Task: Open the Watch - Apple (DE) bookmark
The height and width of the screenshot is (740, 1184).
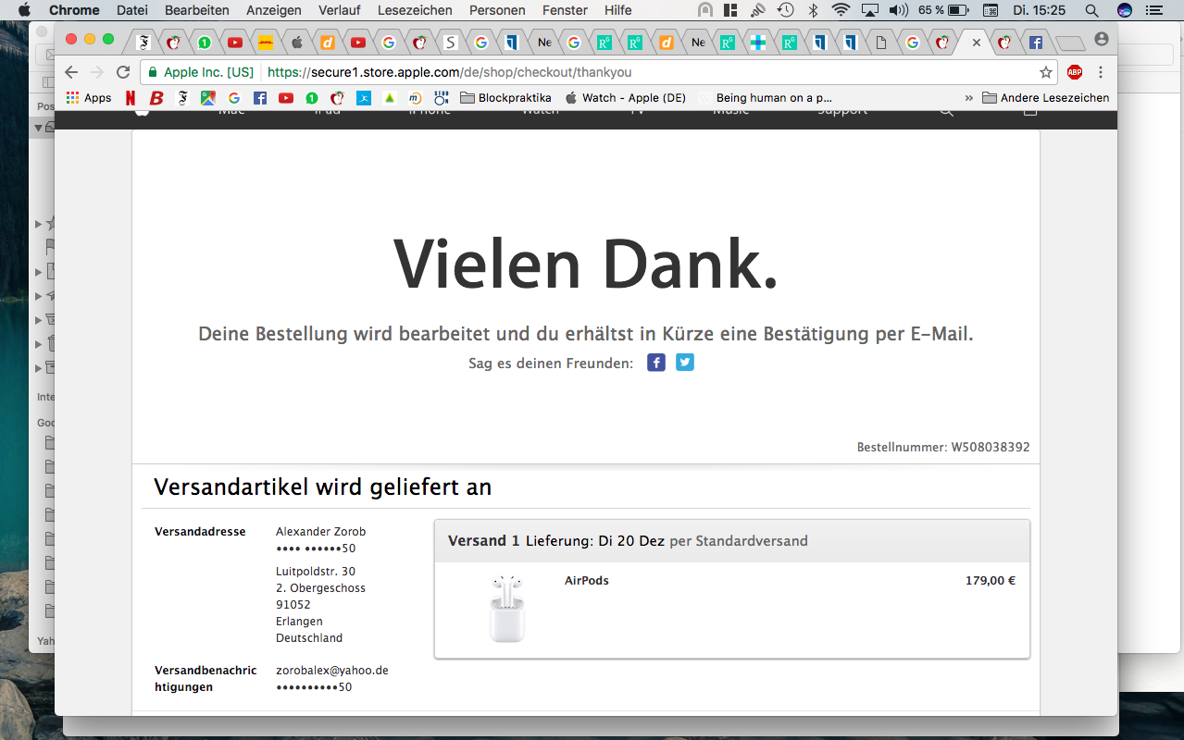Action: pos(626,97)
